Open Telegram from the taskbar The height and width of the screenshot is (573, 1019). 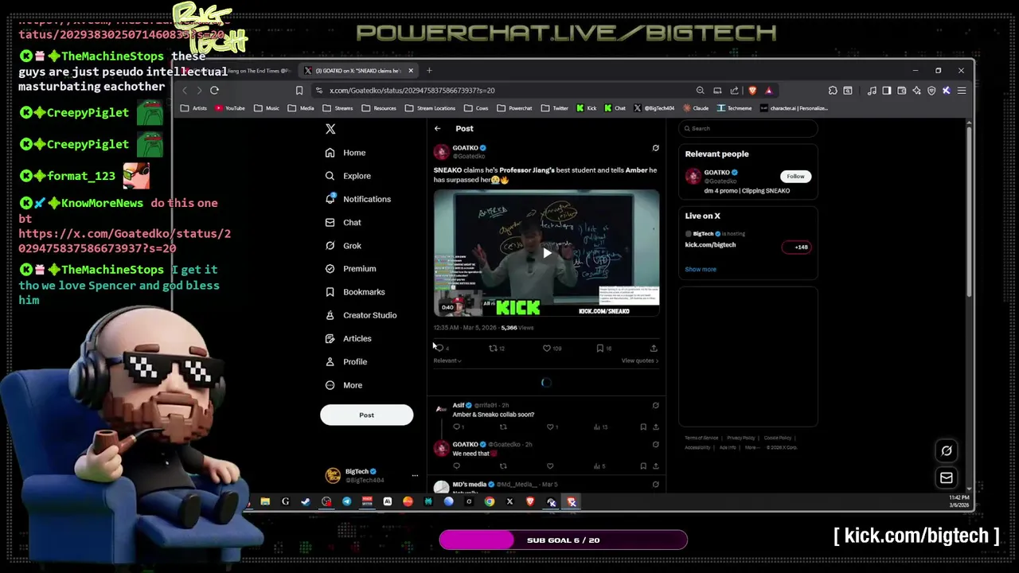coord(346,501)
